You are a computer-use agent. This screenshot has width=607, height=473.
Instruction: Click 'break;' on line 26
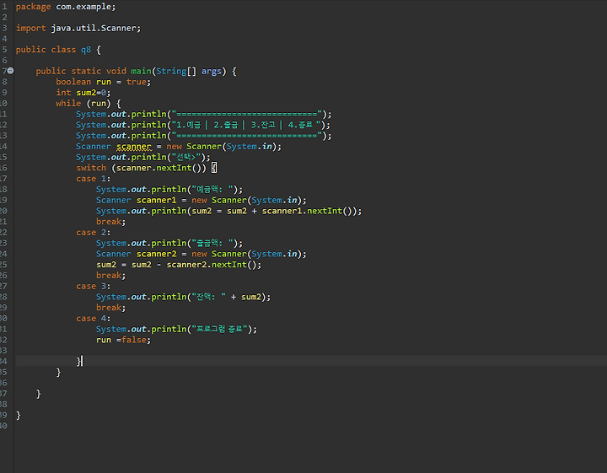click(x=111, y=276)
